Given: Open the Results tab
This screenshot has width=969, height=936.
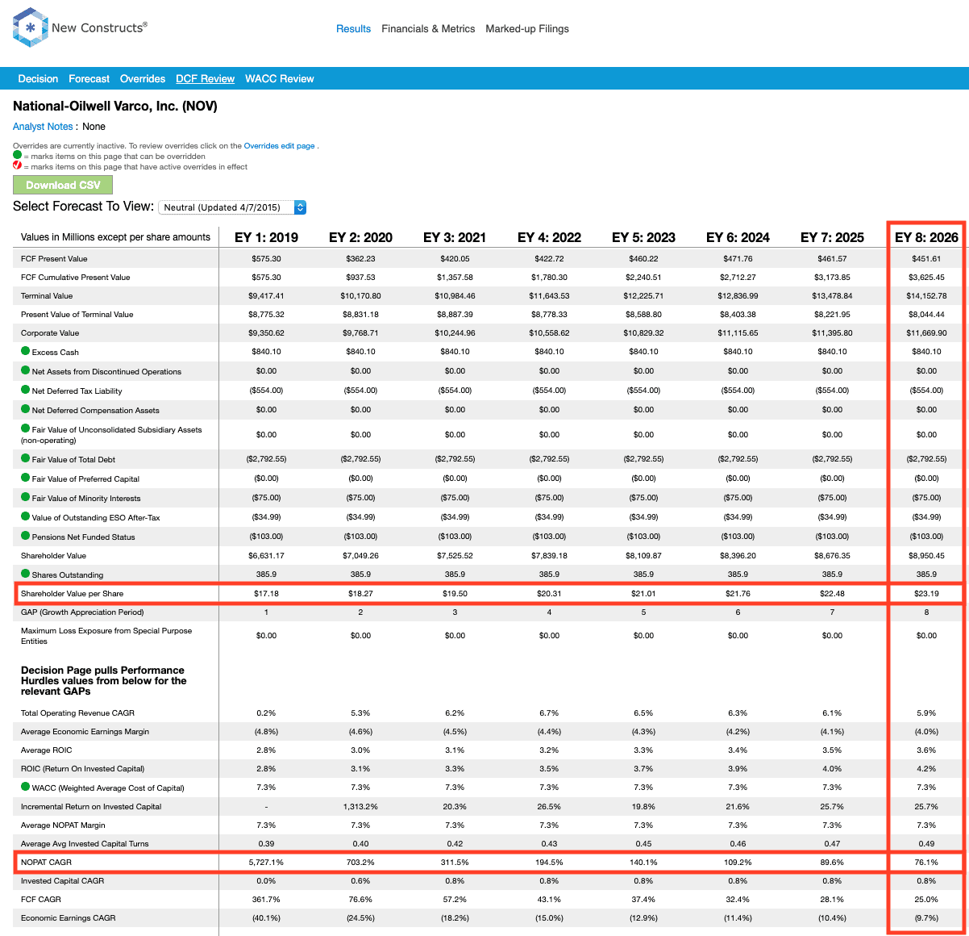Looking at the screenshot, I should point(353,29).
